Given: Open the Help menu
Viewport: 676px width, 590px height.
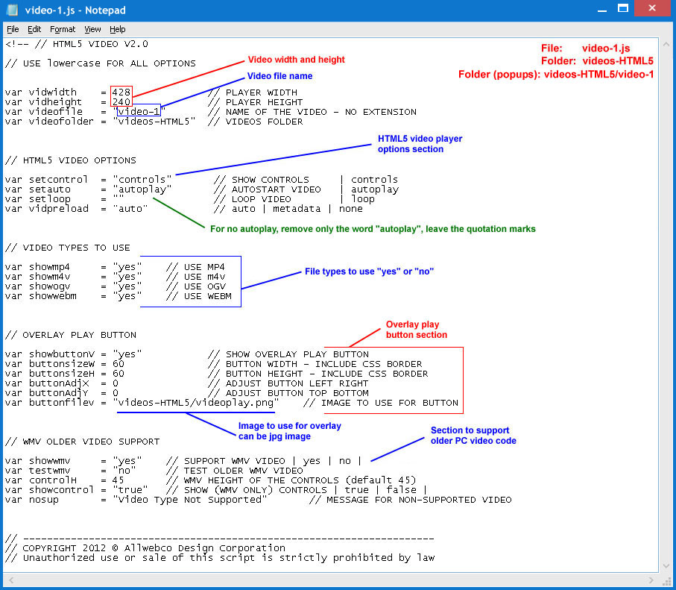Looking at the screenshot, I should click(x=118, y=29).
